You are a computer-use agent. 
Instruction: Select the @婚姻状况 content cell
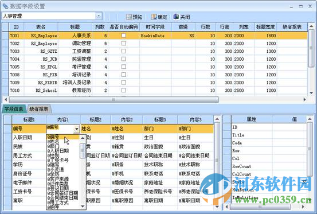(x=127, y=182)
